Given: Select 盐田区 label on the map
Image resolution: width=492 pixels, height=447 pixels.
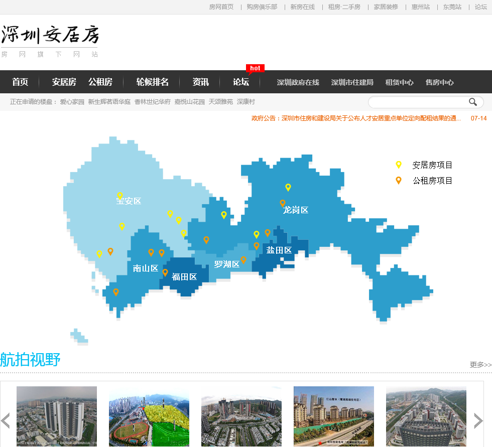Looking at the screenshot, I should [279, 250].
